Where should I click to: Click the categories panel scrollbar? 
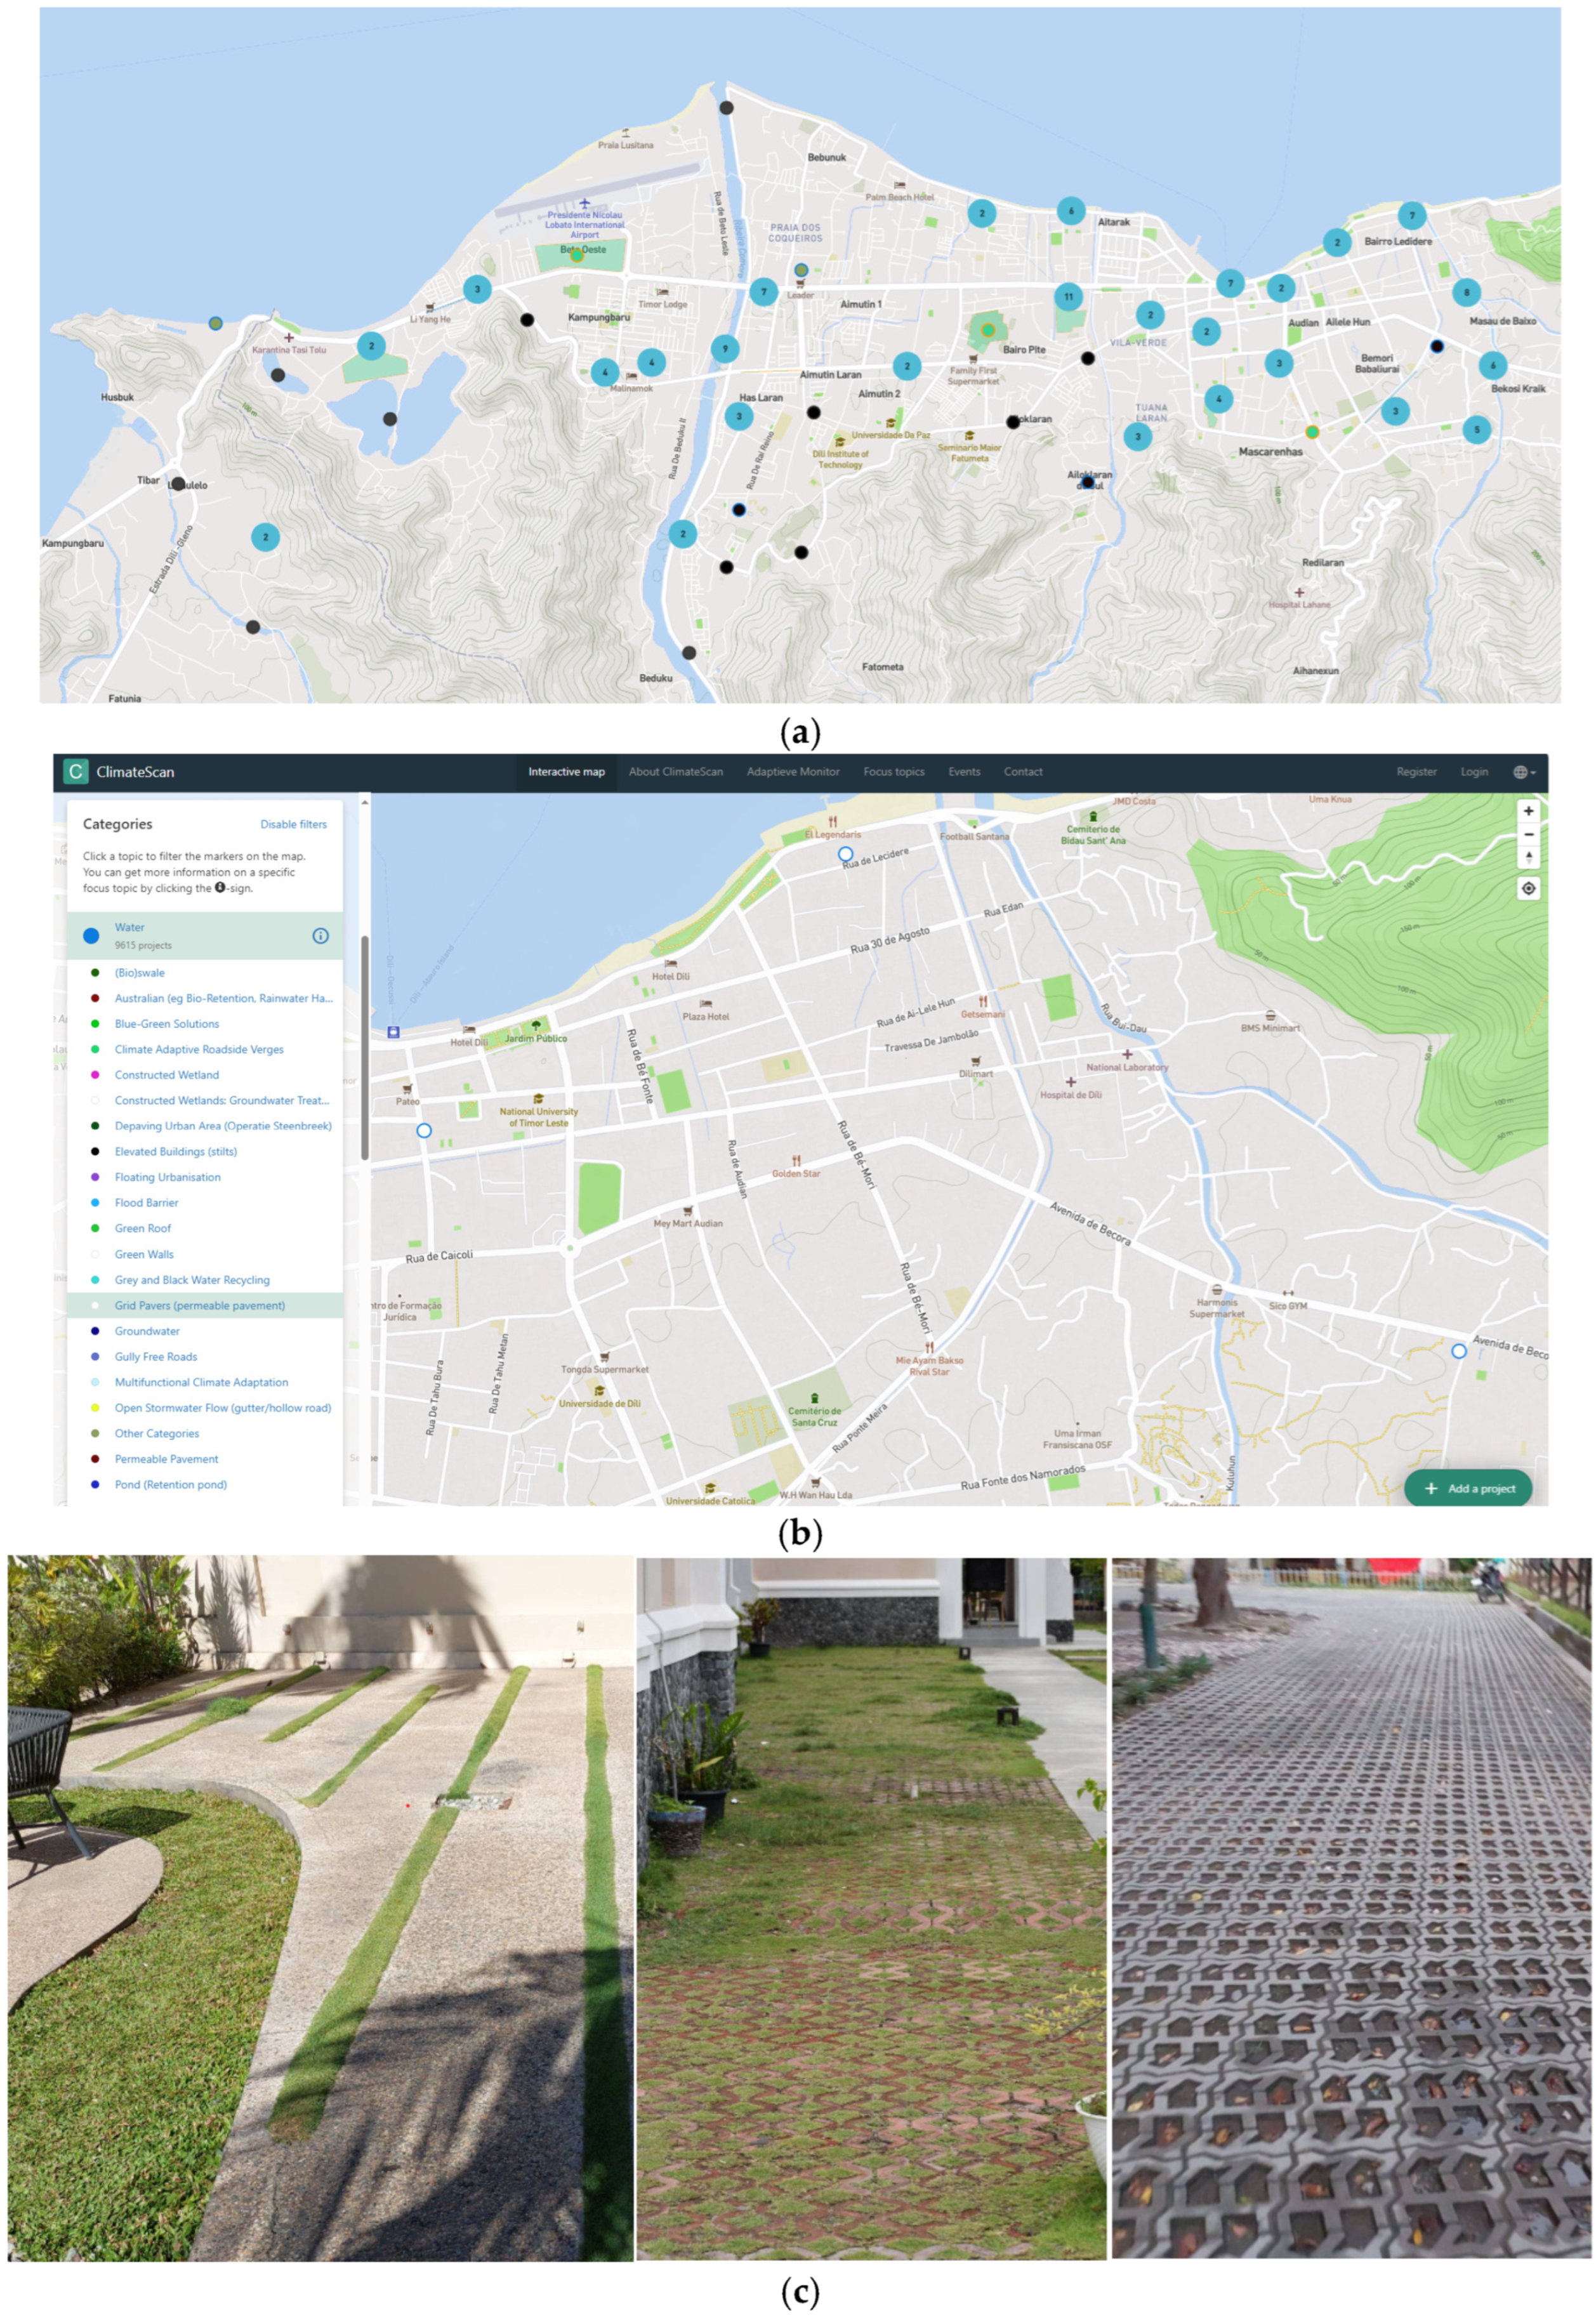point(364,1045)
